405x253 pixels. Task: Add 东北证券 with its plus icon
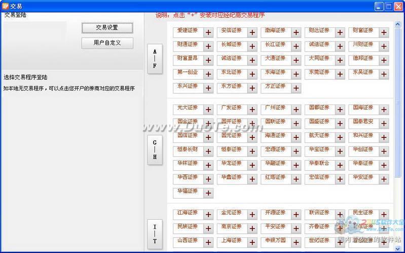[252, 75]
